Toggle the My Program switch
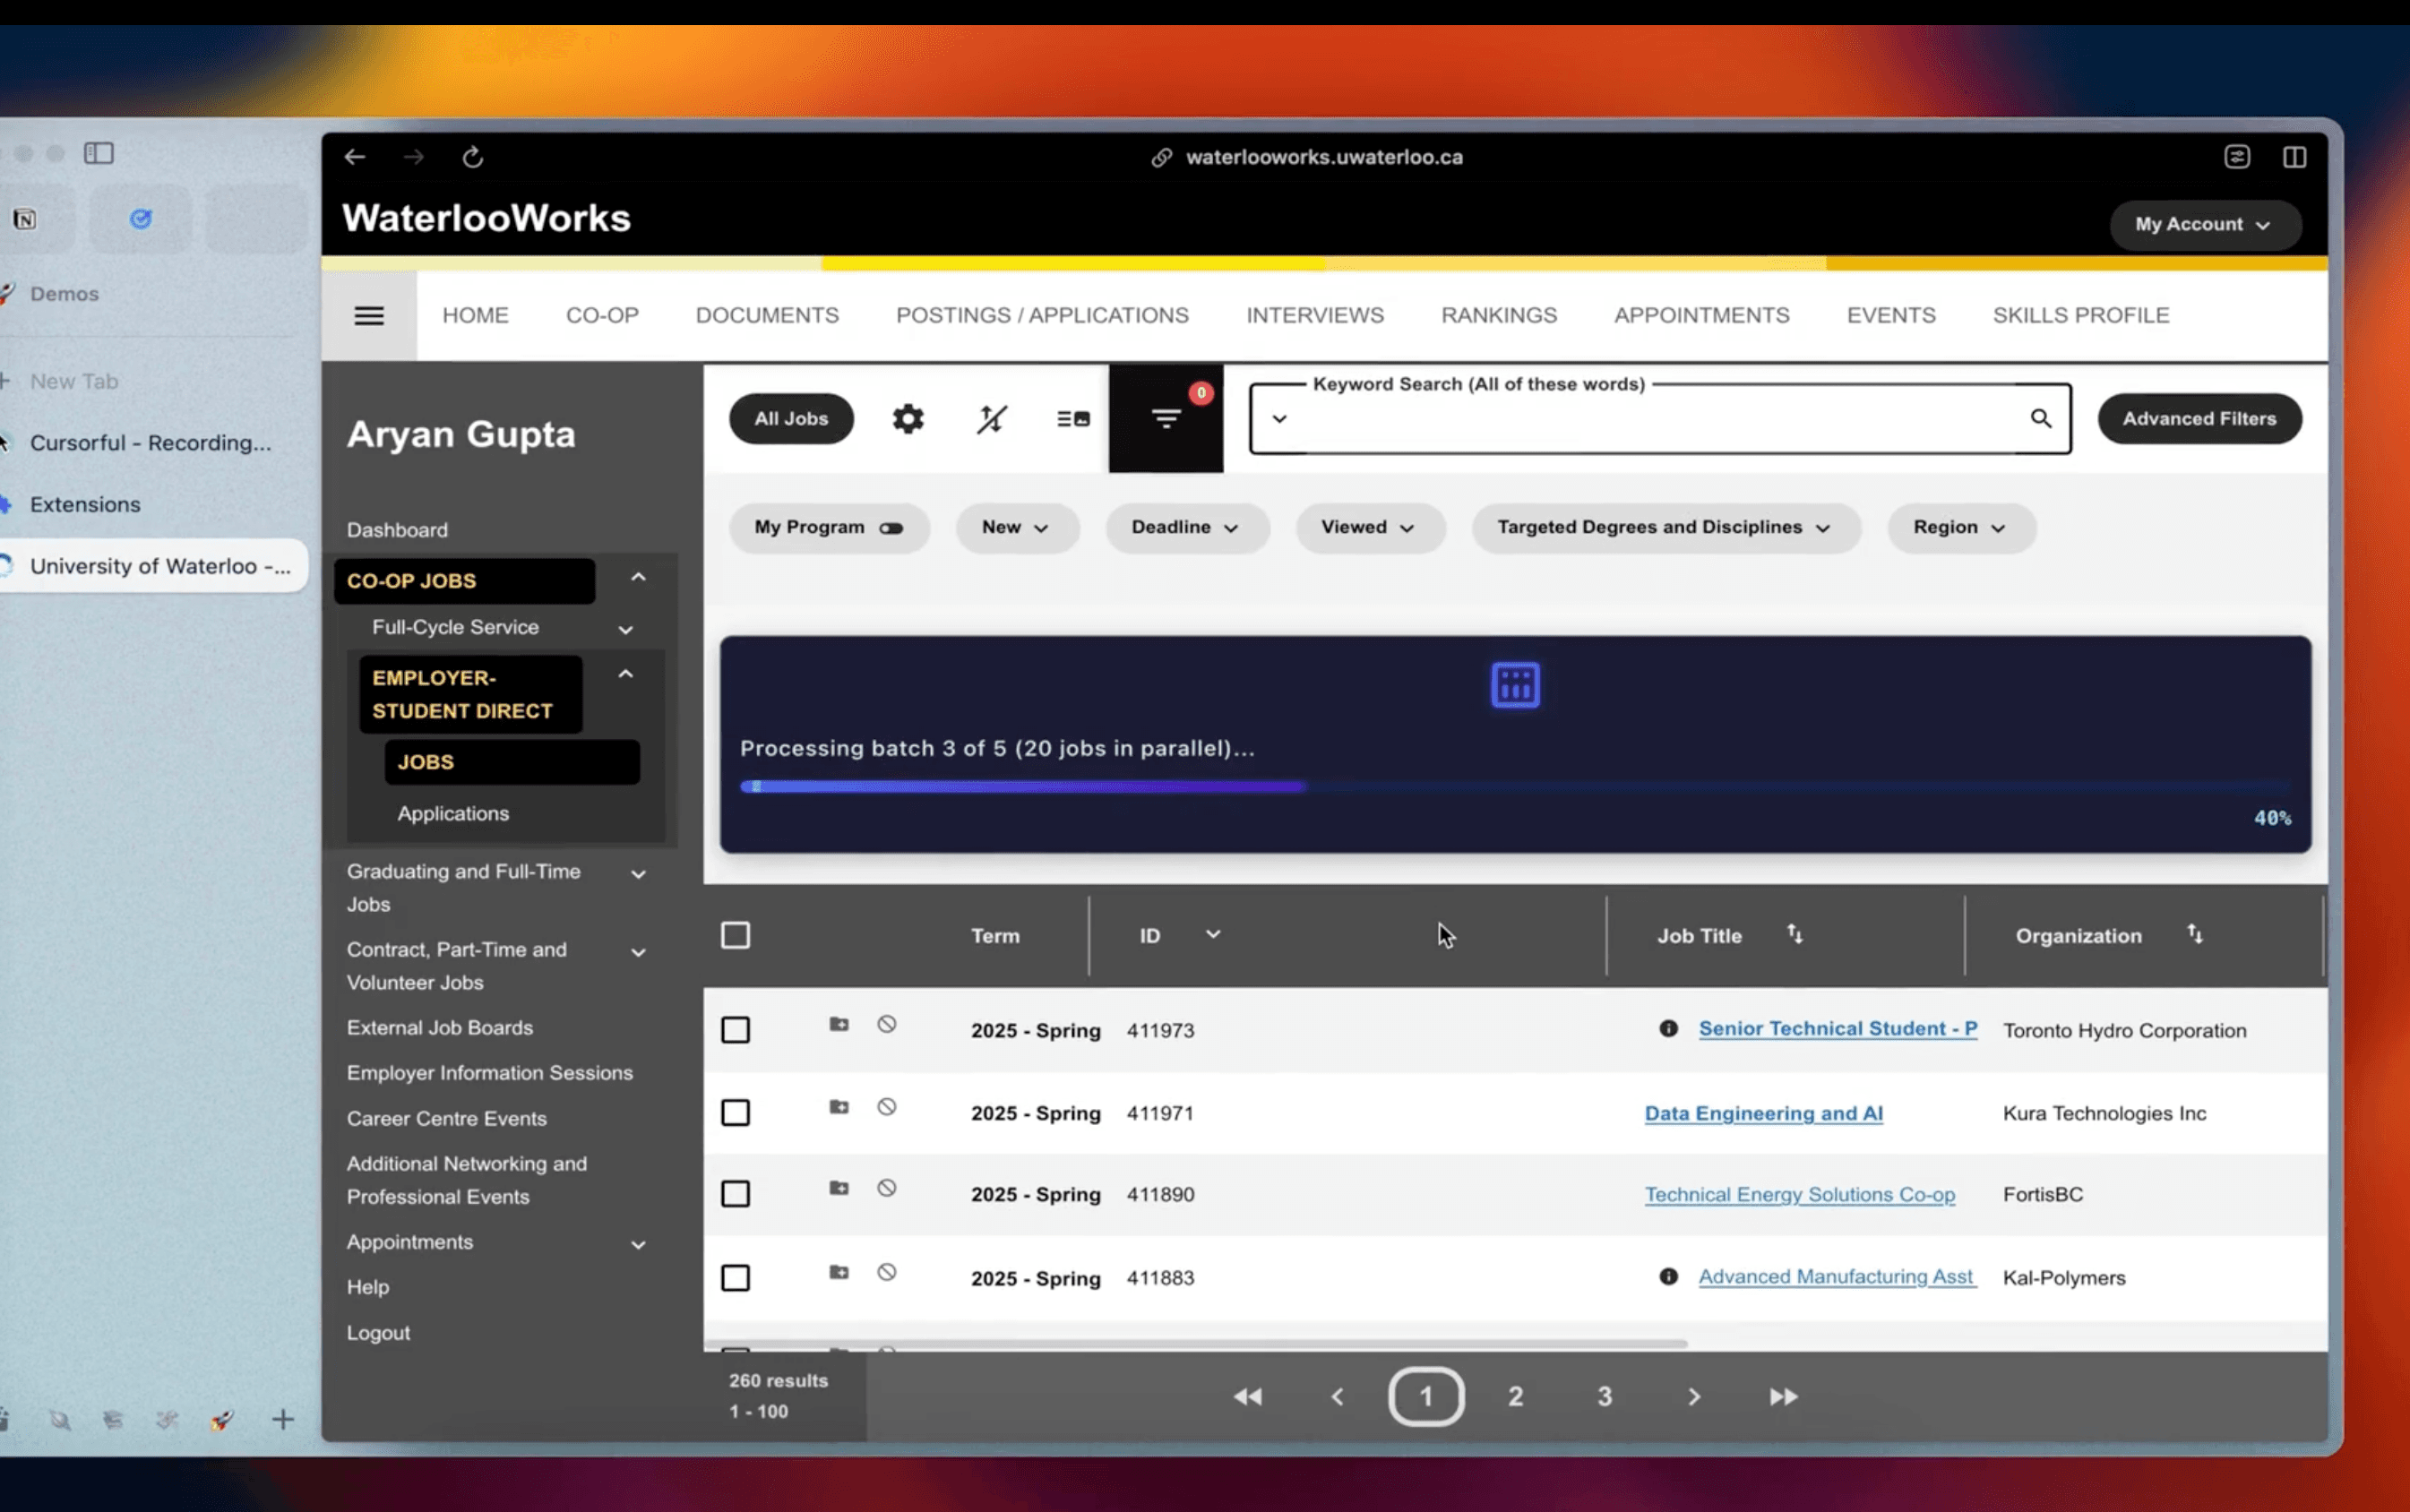This screenshot has width=2410, height=1512. [891, 528]
